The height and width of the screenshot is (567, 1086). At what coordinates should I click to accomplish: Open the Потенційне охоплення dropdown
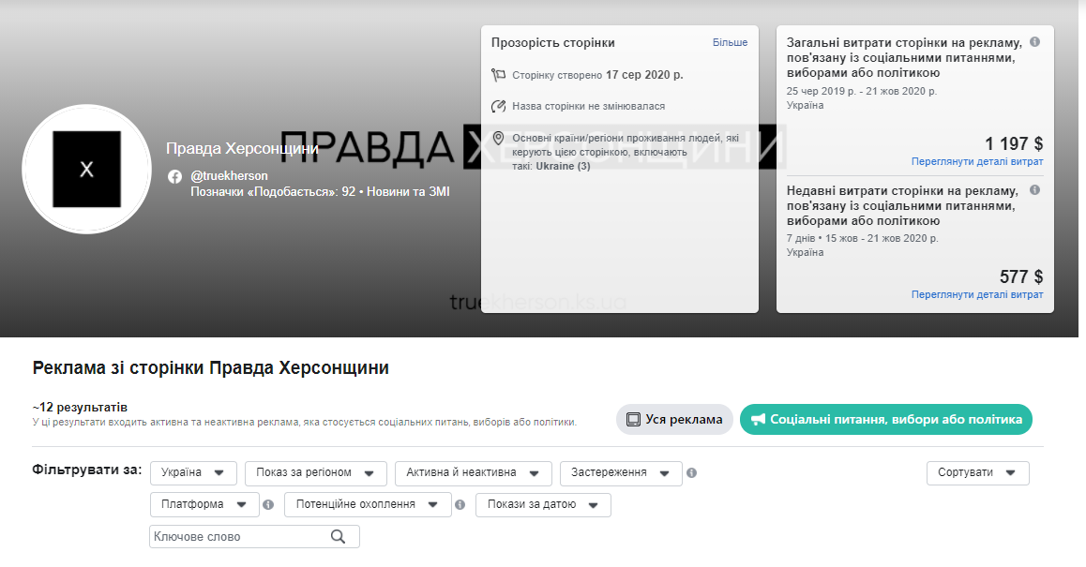point(368,505)
